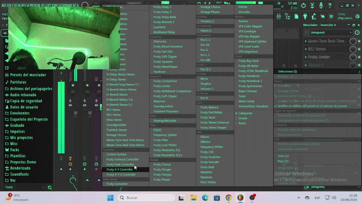Image resolution: width=362 pixels, height=204 pixels.
Task: Open Google Chrome from the taskbar
Action: tap(229, 198)
